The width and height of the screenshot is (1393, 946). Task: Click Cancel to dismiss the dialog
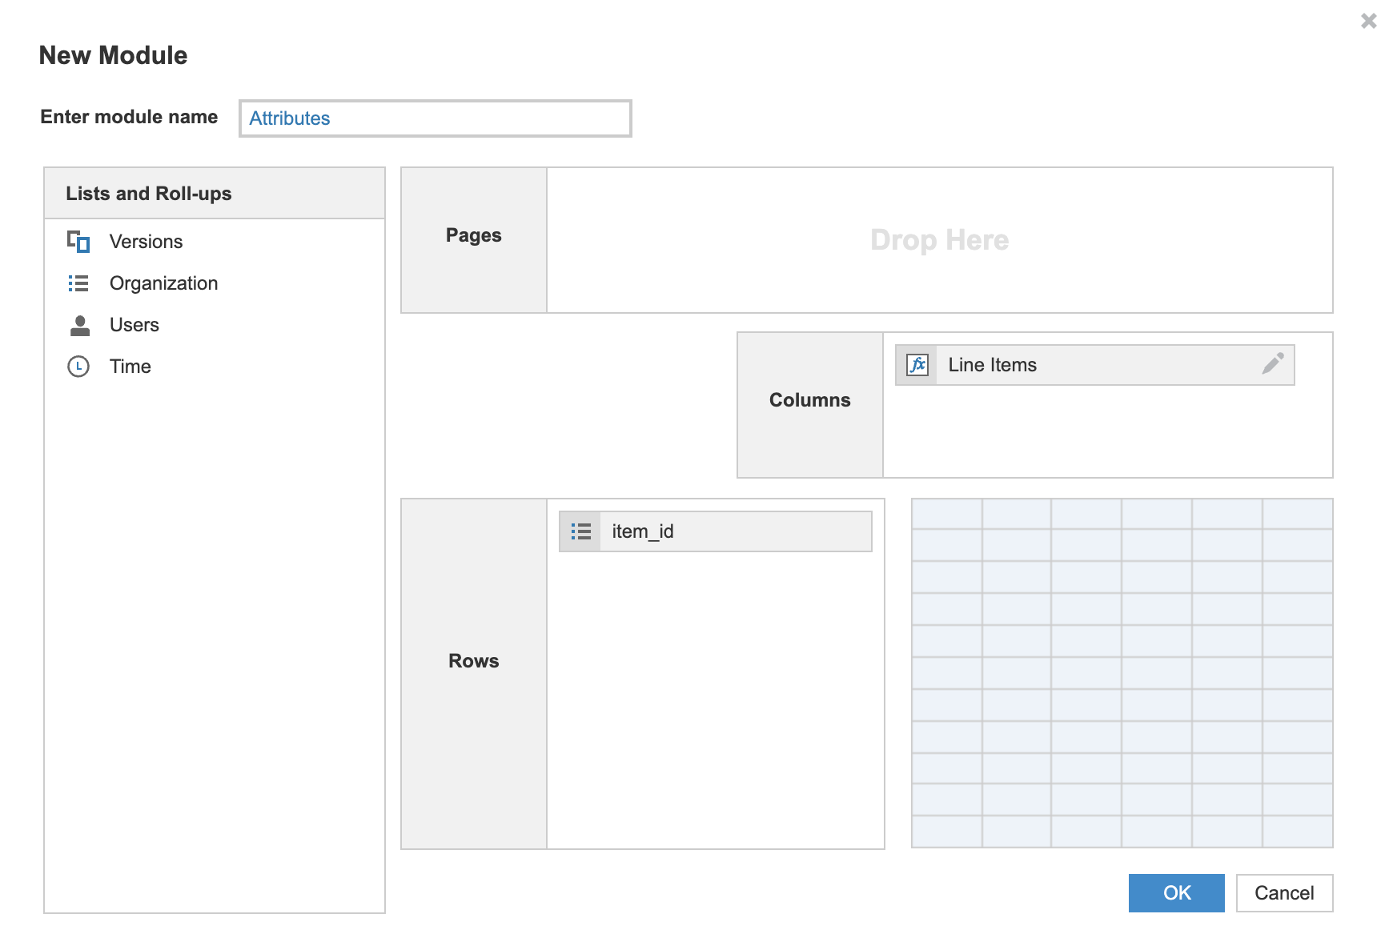[x=1284, y=893]
